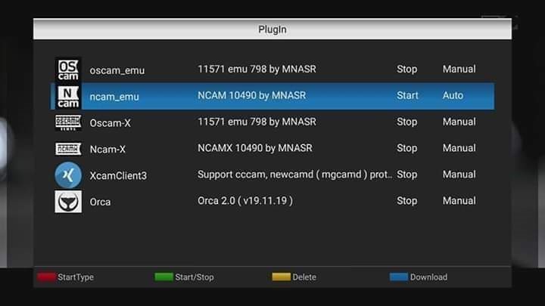Click the red StartType color key
Screen dimensions: 545x306
pos(47,277)
